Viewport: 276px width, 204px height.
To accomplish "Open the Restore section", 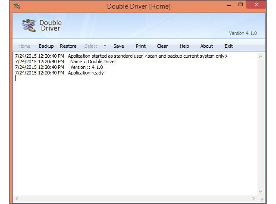I will pyautogui.click(x=68, y=46).
